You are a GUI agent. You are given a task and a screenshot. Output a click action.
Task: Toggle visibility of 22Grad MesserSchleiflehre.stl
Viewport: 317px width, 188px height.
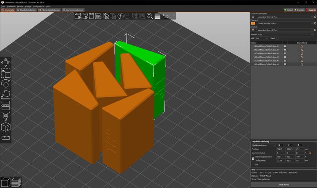click(x=285, y=50)
